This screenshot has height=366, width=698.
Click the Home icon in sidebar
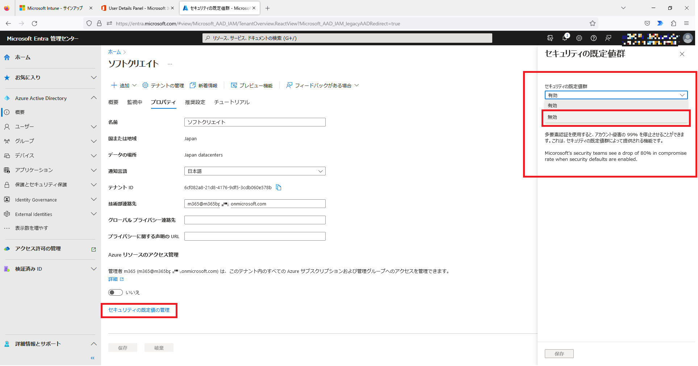click(7, 57)
